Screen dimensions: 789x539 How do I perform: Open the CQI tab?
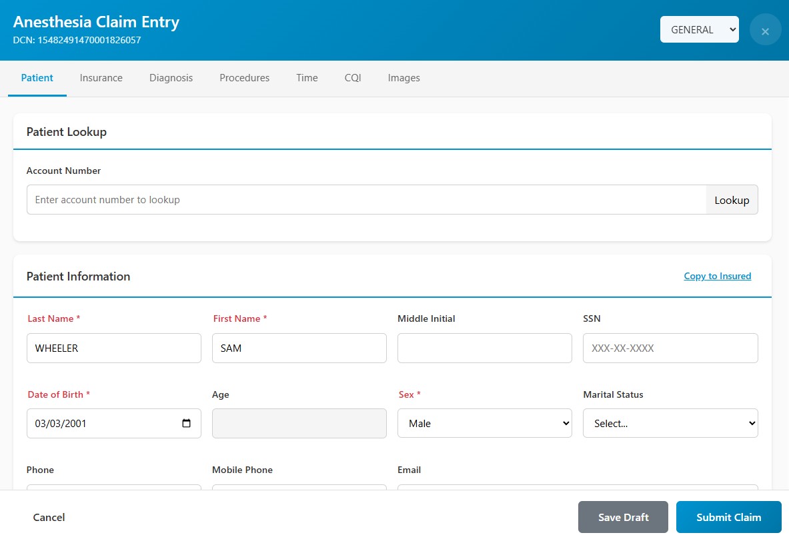(352, 78)
